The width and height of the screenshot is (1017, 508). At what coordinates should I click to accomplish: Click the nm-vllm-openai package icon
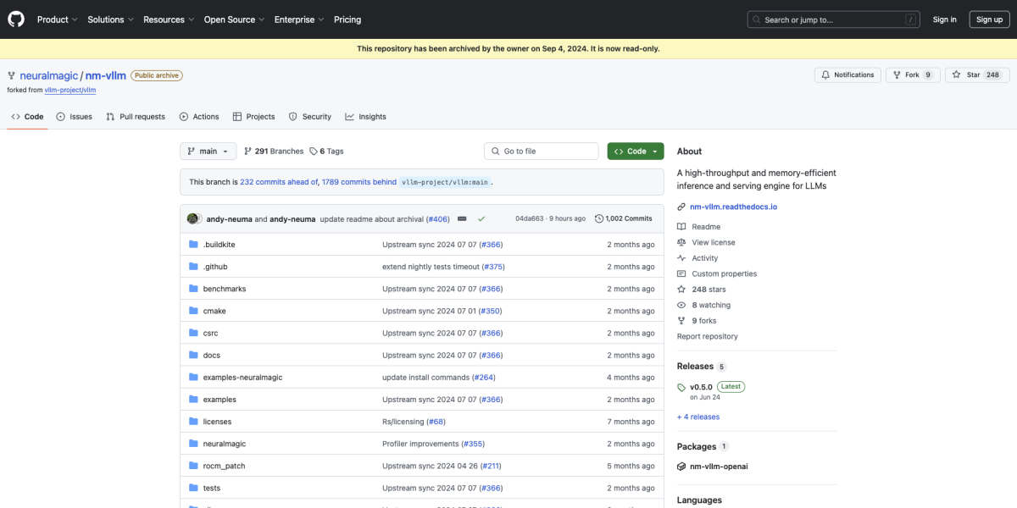click(x=681, y=467)
